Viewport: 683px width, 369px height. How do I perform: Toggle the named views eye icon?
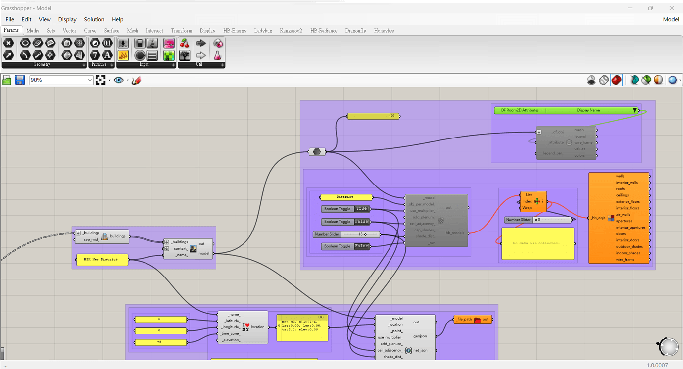(119, 80)
